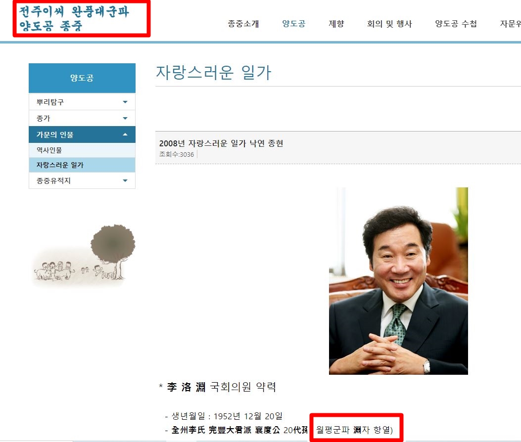Image resolution: width=521 pixels, height=442 pixels.
Task: Click the portrait photo of the man
Action: click(x=398, y=281)
